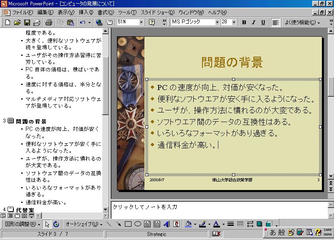Expand font color options arrow
The image size is (334, 240).
click(x=223, y=224)
